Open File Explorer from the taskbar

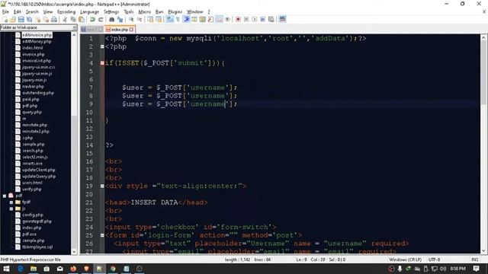tap(34, 269)
